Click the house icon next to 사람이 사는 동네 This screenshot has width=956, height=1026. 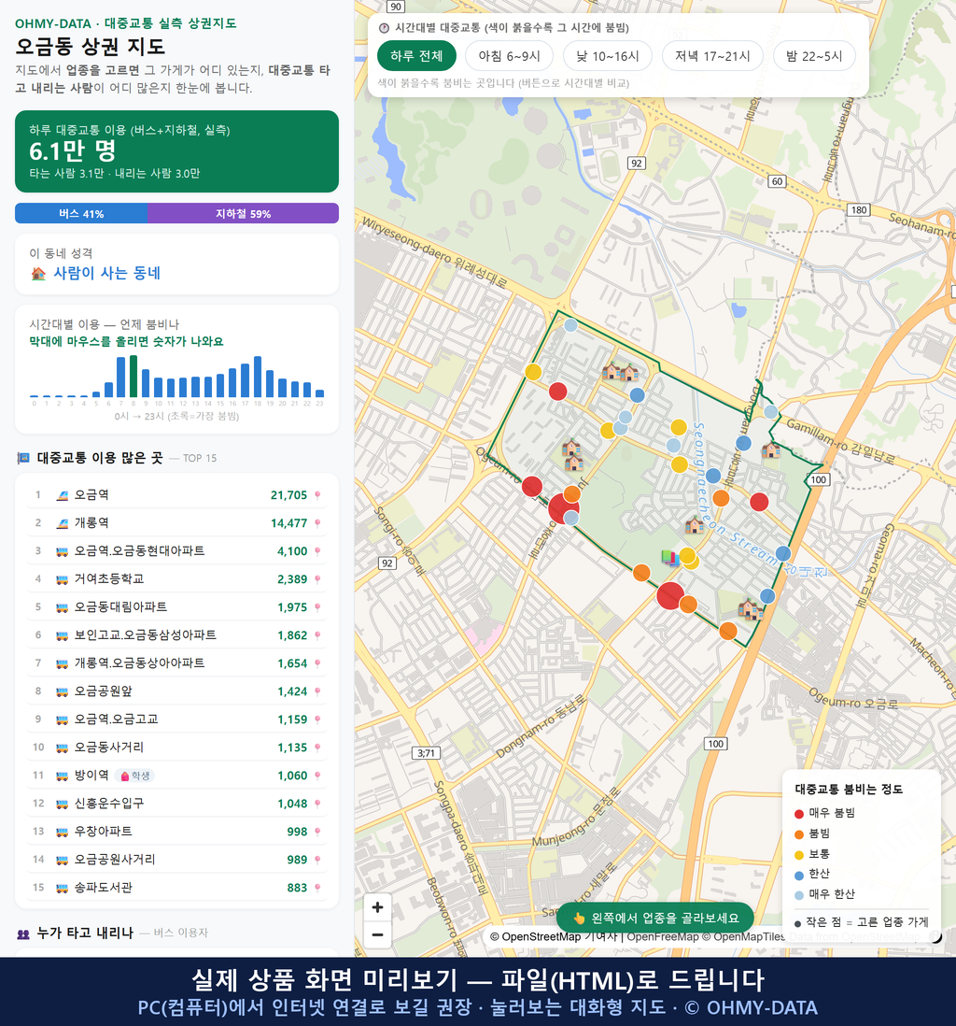click(38, 274)
